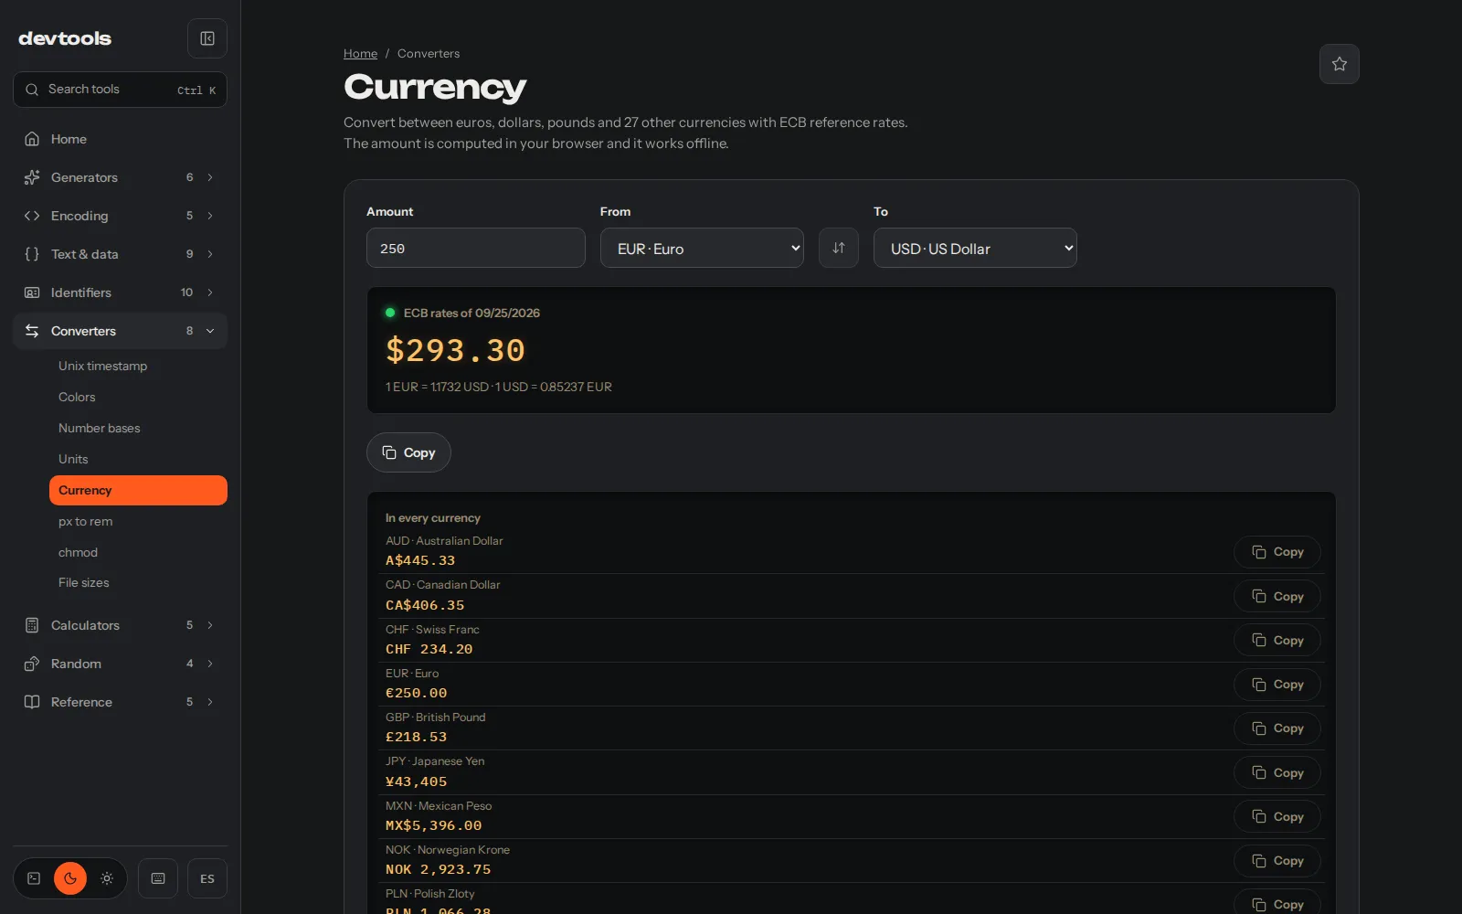The width and height of the screenshot is (1462, 914).
Task: Swap the From and To currencies
Action: point(838,248)
